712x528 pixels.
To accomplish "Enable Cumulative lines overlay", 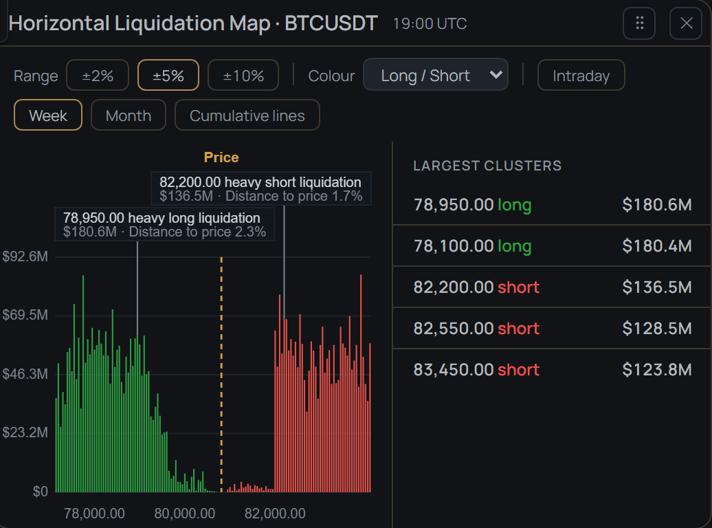I will point(247,115).
